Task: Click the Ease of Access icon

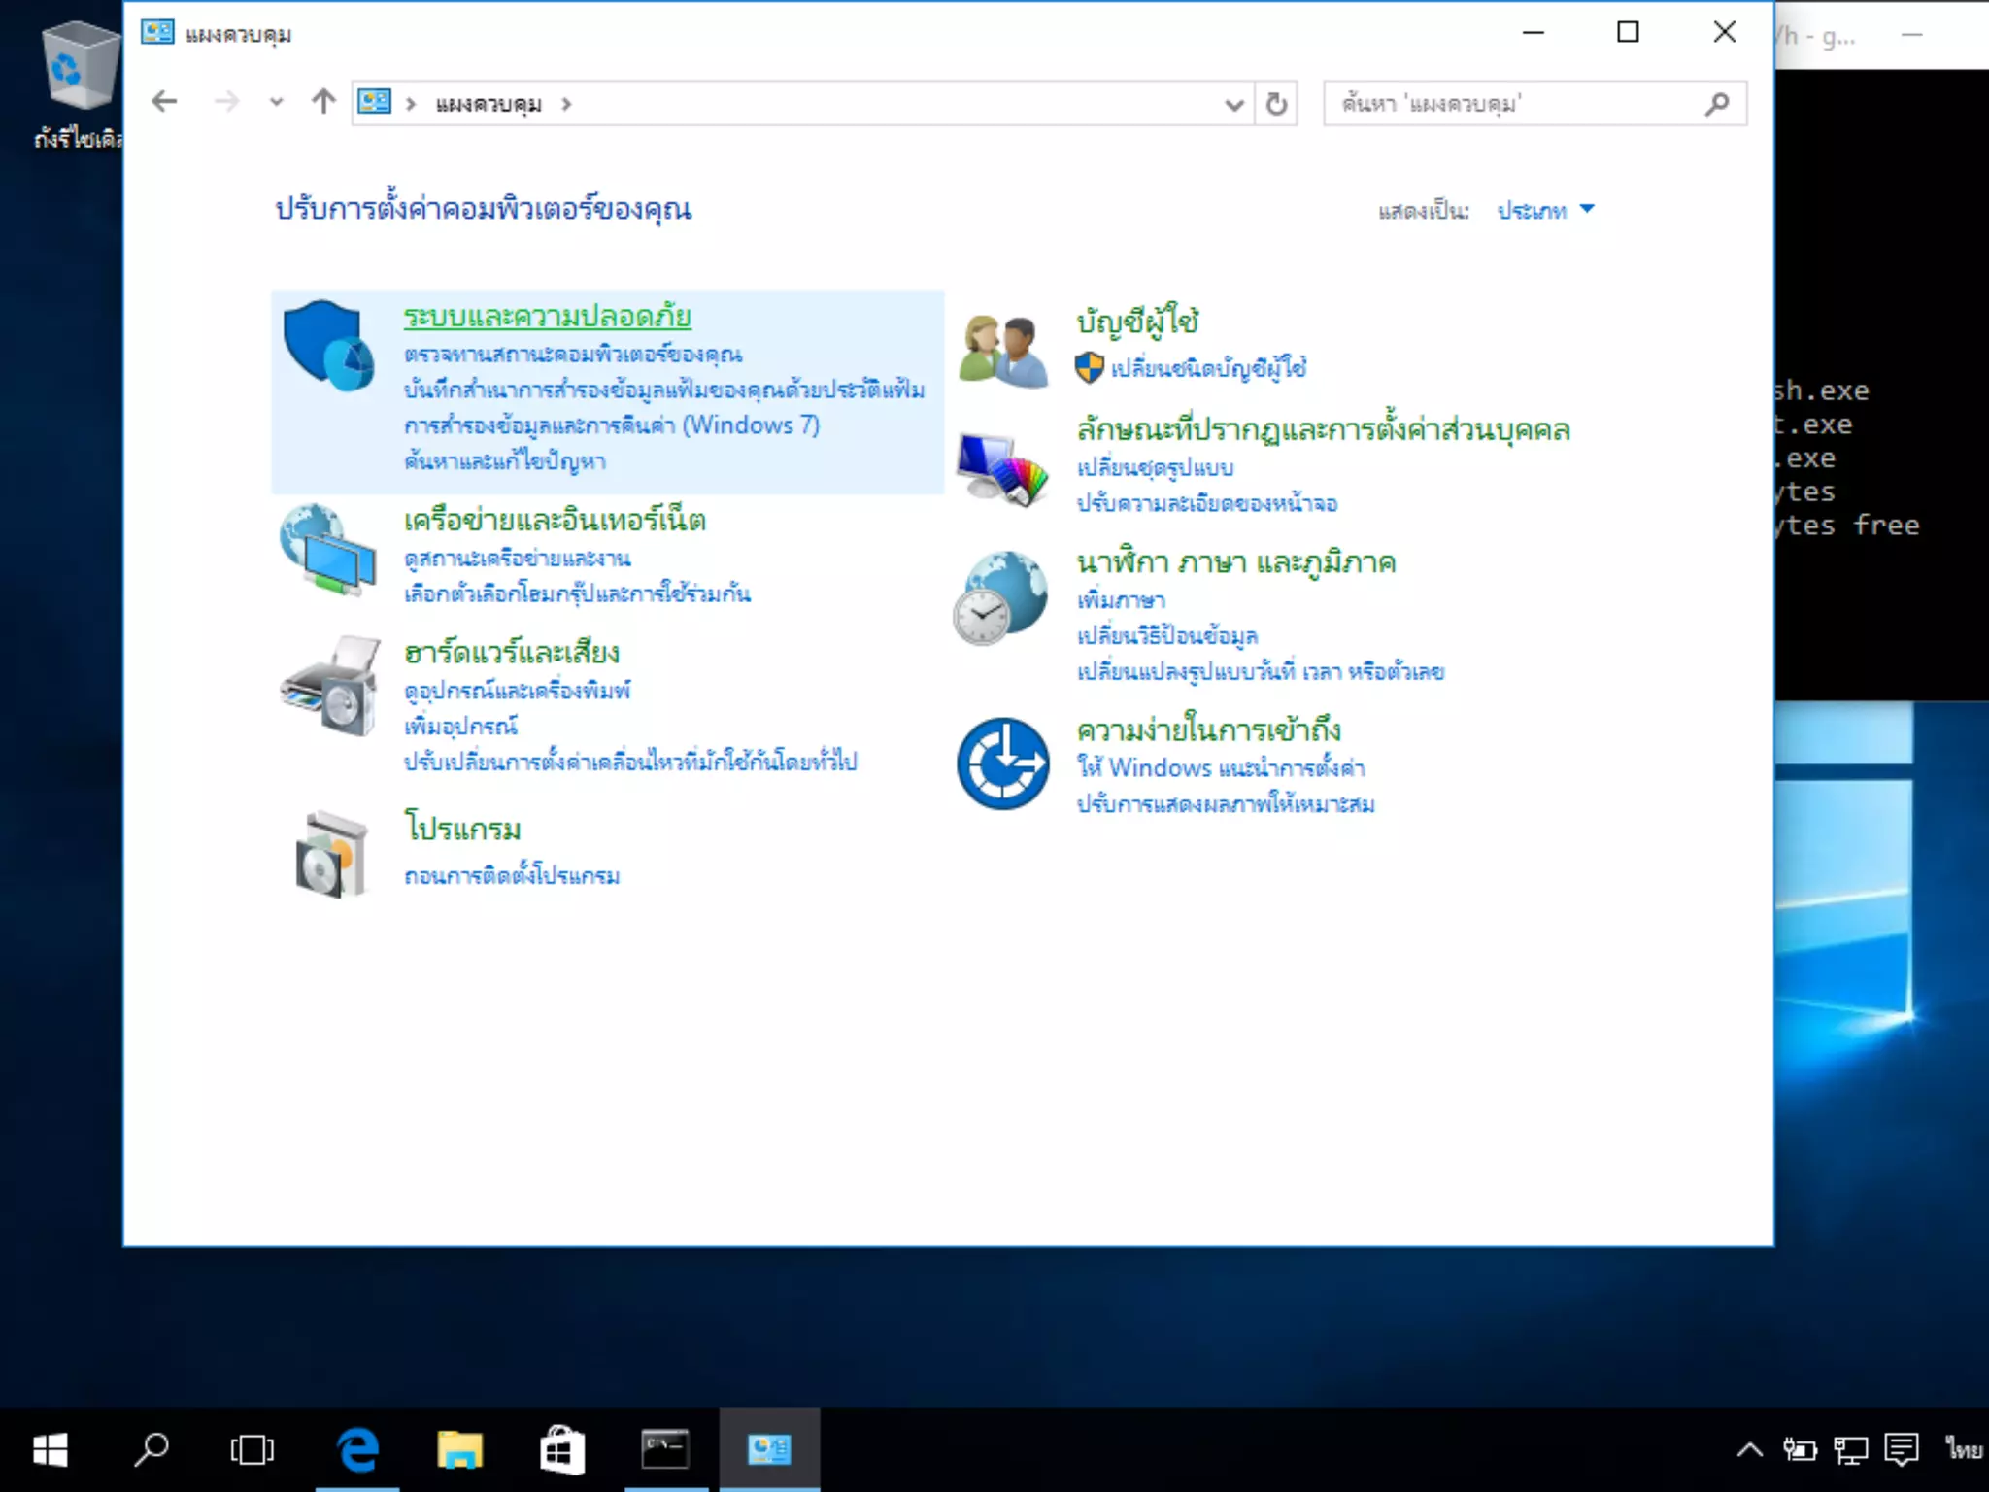Action: coord(1002,763)
